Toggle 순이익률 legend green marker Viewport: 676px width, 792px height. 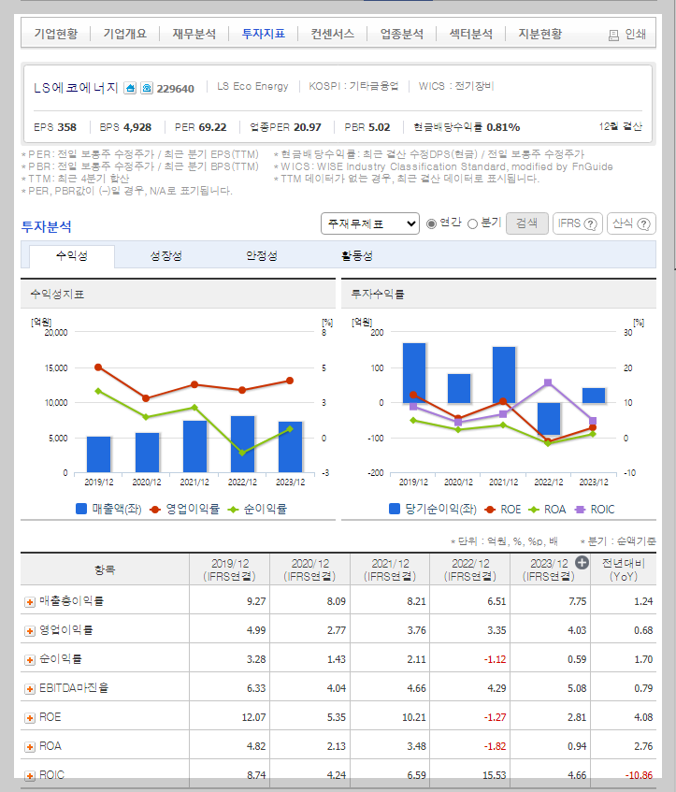click(x=233, y=510)
